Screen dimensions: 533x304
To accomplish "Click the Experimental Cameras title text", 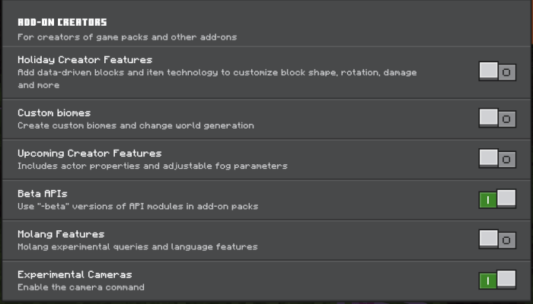I will [75, 274].
